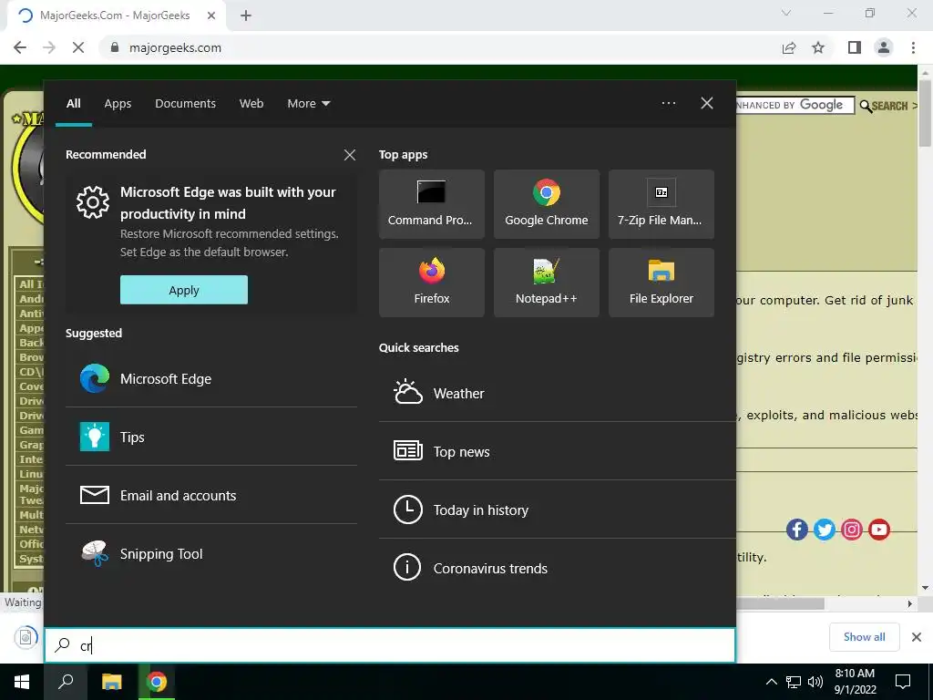Image resolution: width=933 pixels, height=700 pixels.
Task: Open Command Prompt from Top apps
Action: (431, 204)
